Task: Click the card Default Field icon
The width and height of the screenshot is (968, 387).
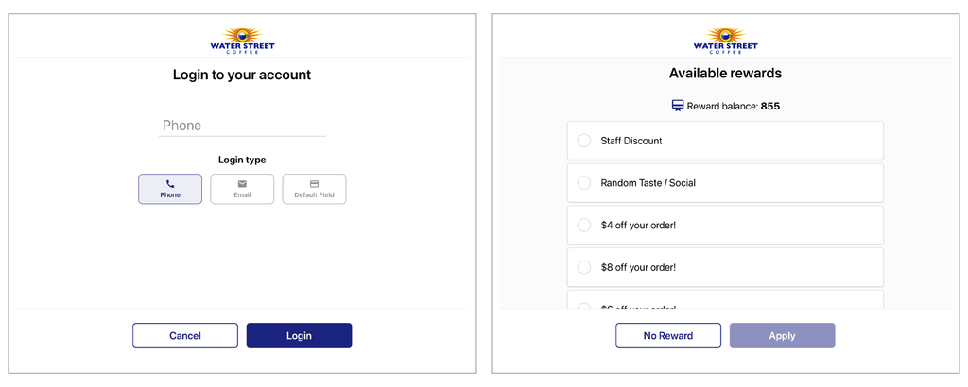Action: (314, 184)
